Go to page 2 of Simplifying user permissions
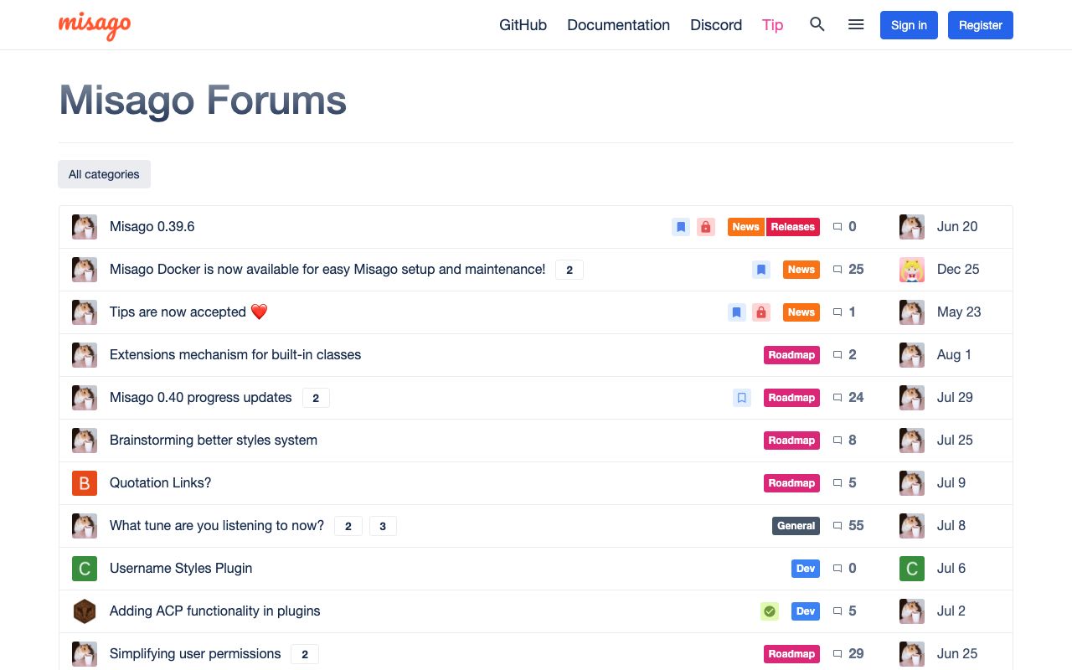This screenshot has width=1072, height=670. click(305, 654)
